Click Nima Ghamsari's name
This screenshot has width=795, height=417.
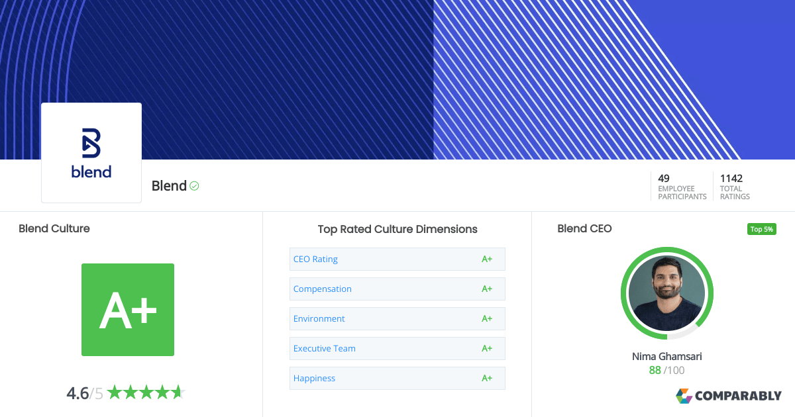pyautogui.click(x=666, y=356)
